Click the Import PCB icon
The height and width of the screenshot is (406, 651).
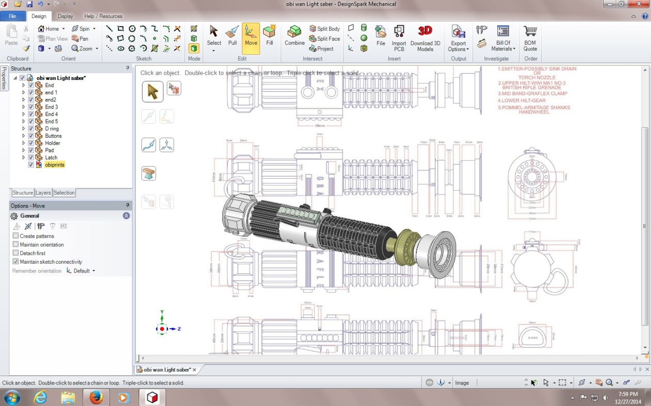[x=399, y=38]
